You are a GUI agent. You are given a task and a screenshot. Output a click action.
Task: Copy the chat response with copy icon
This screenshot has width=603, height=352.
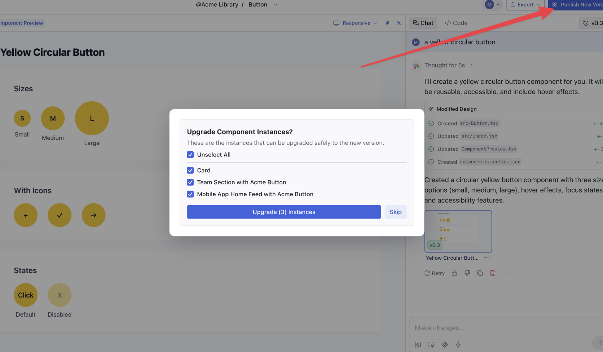pos(480,273)
